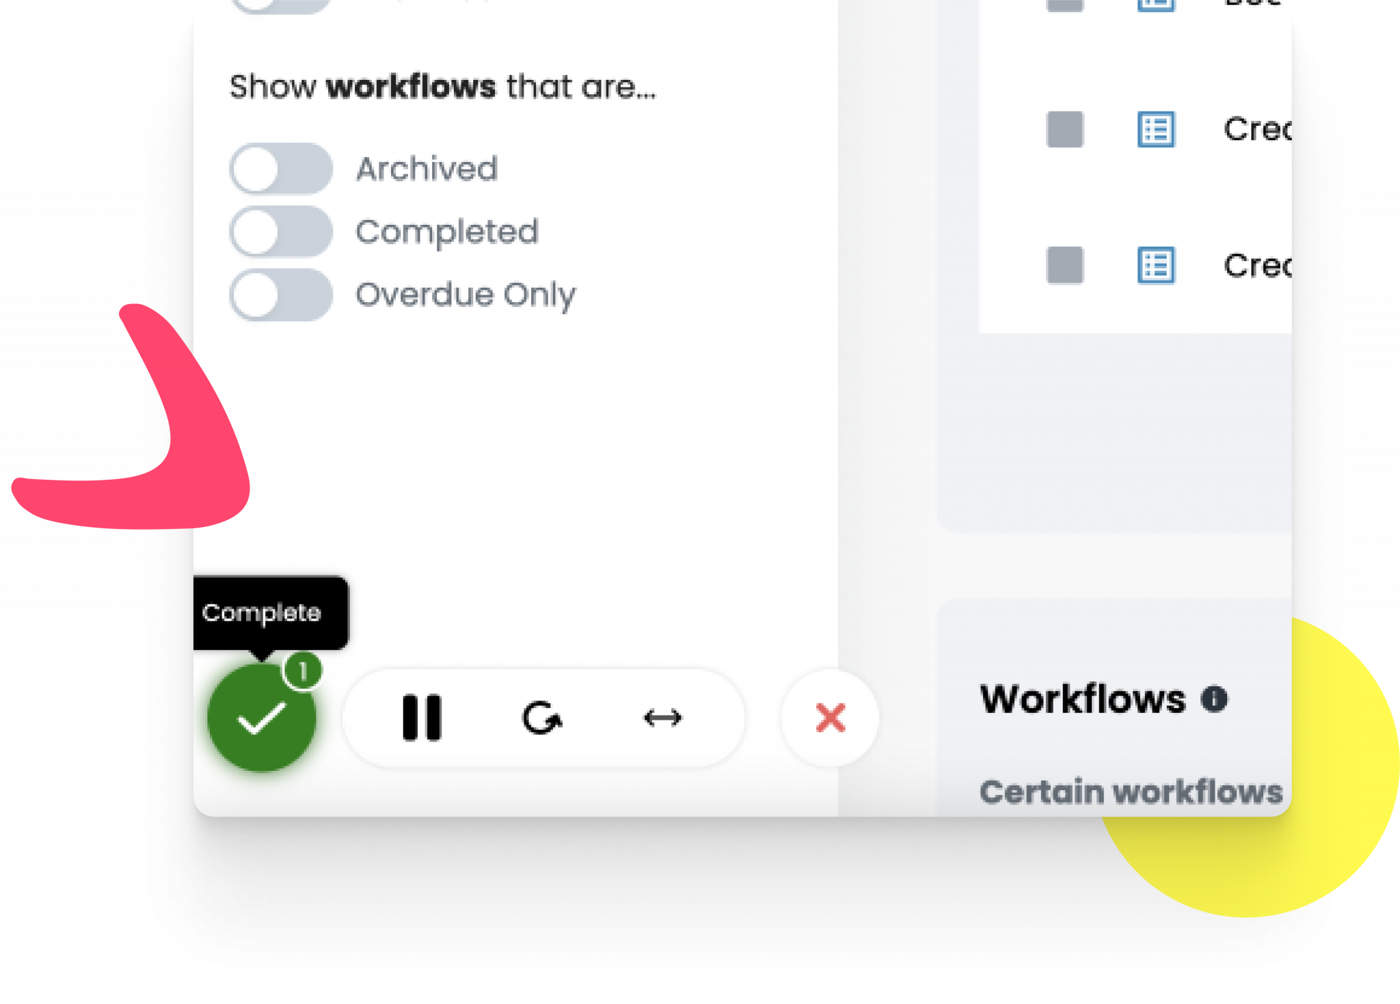Viewport: 1400px width, 1004px height.
Task: Close with the red X button
Action: coord(831,718)
